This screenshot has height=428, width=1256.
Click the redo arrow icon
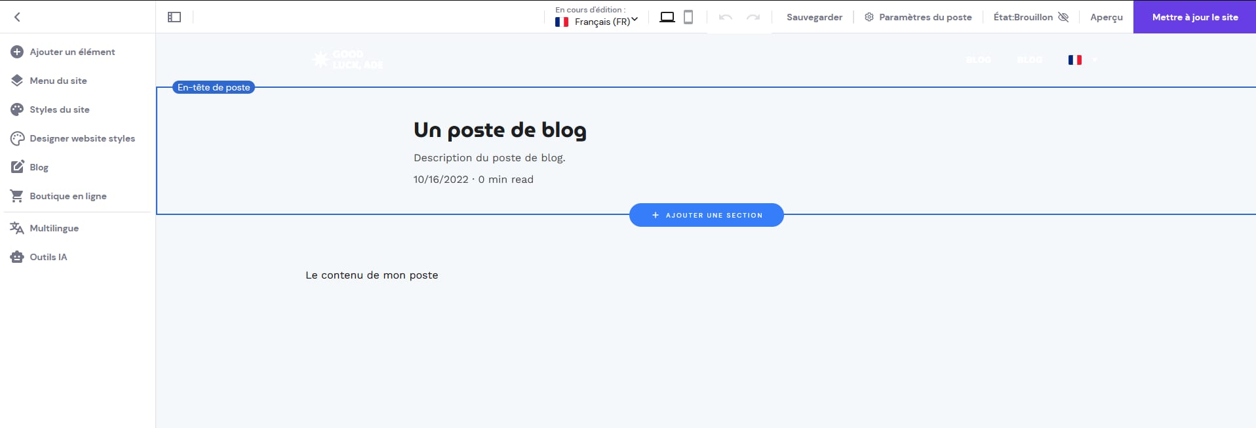(753, 17)
